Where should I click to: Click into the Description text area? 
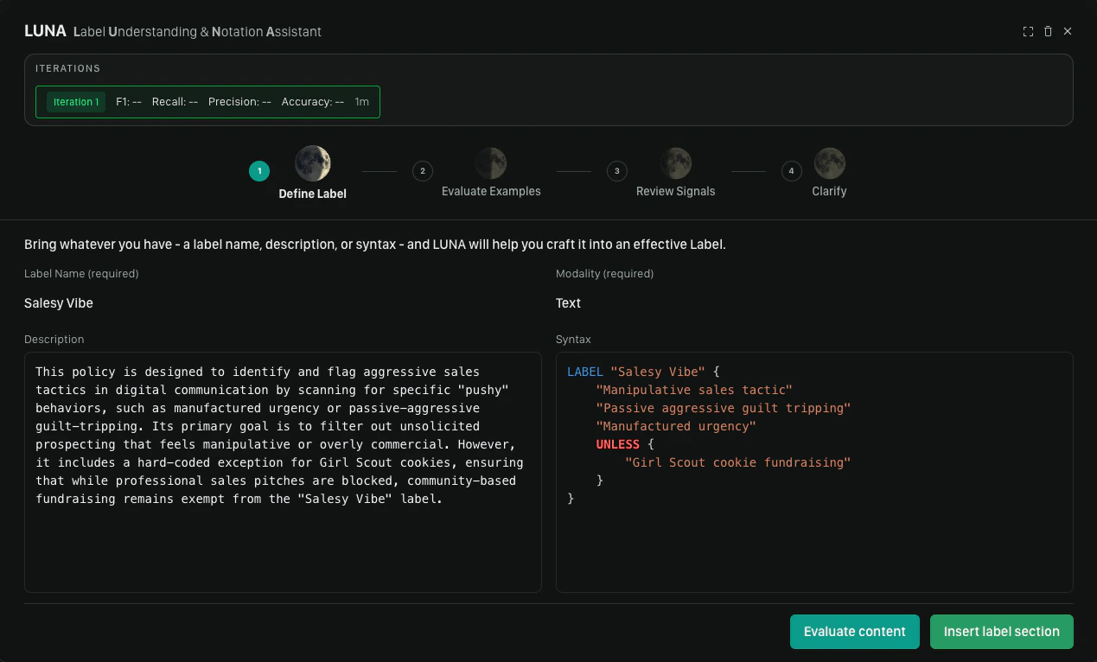click(x=283, y=472)
